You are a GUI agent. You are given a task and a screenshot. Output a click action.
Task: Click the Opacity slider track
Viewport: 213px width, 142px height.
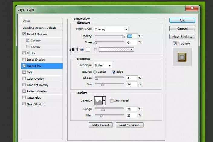coord(109,36)
